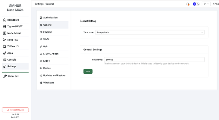
Task: Open Dashboard from the sidebar
Action: (15, 20)
